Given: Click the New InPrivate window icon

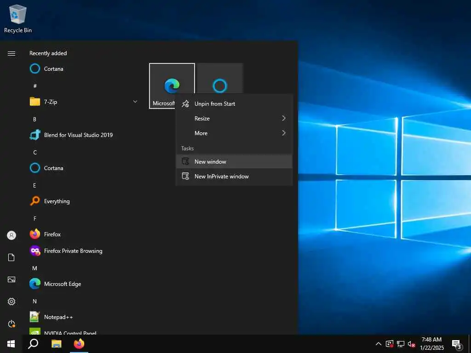Looking at the screenshot, I should pos(185,176).
